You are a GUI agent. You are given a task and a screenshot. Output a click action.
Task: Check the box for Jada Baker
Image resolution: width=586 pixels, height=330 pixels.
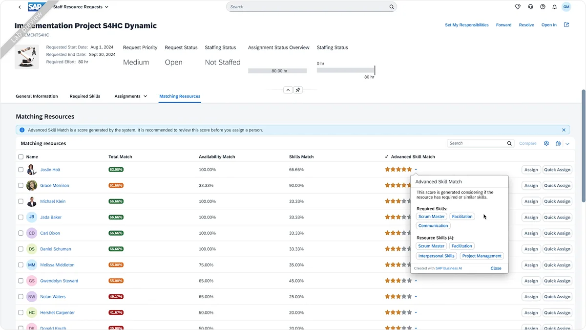coord(21,217)
